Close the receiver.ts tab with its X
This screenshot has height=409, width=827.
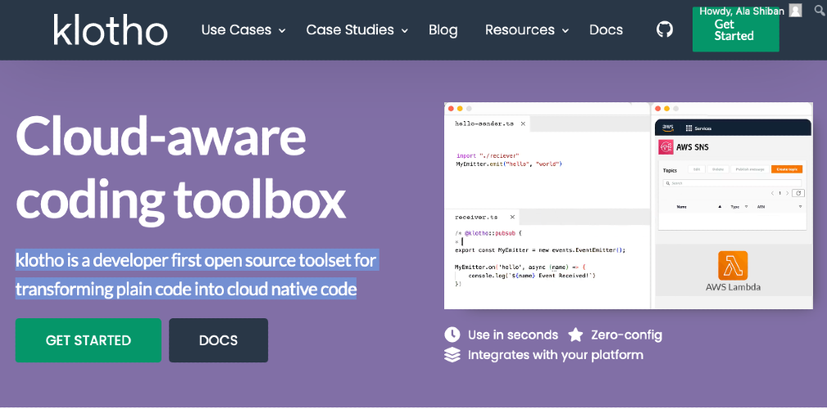[511, 217]
